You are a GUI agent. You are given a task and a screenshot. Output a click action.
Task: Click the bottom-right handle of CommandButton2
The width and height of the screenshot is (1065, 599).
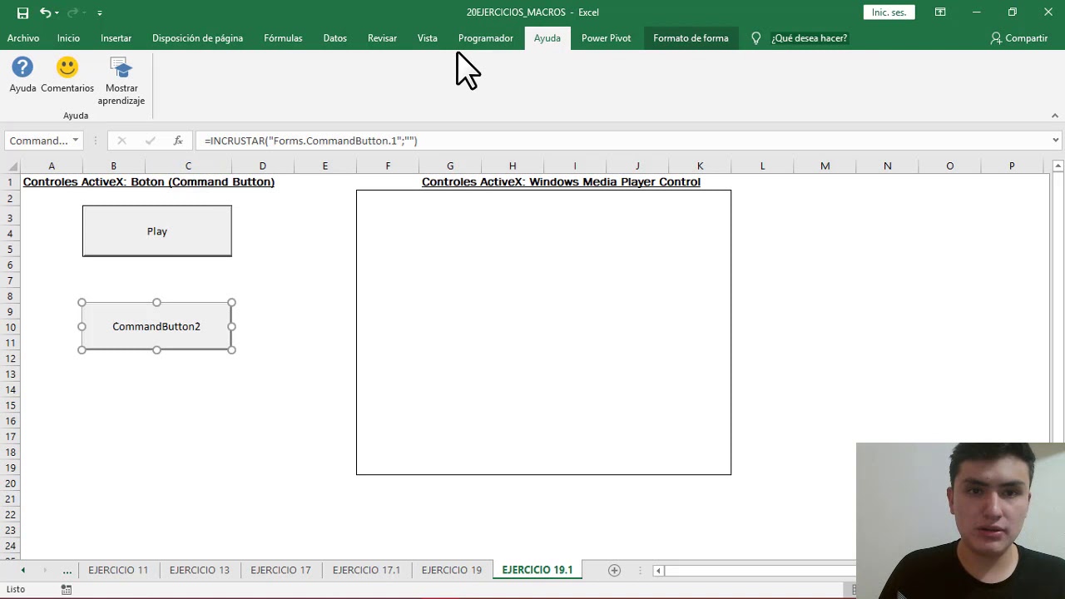point(231,349)
